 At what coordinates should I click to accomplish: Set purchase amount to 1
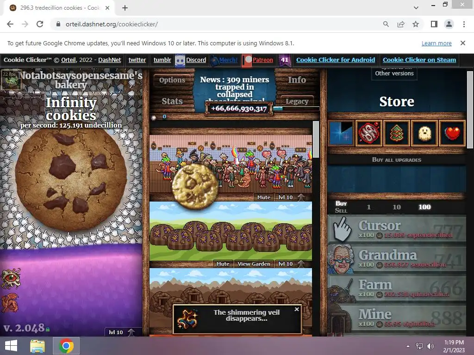click(368, 207)
